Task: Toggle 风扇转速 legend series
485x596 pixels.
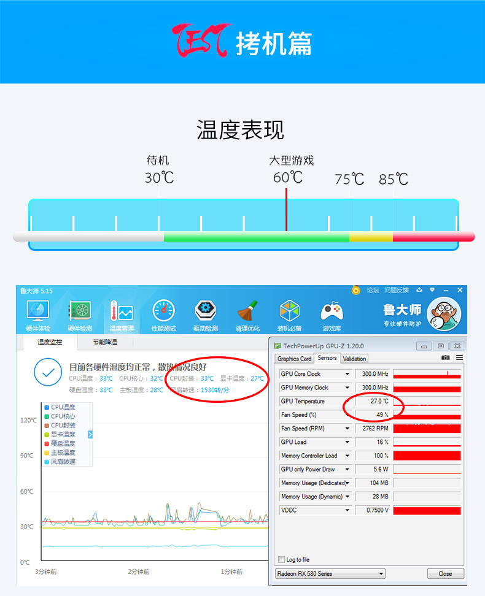Action: (60, 462)
